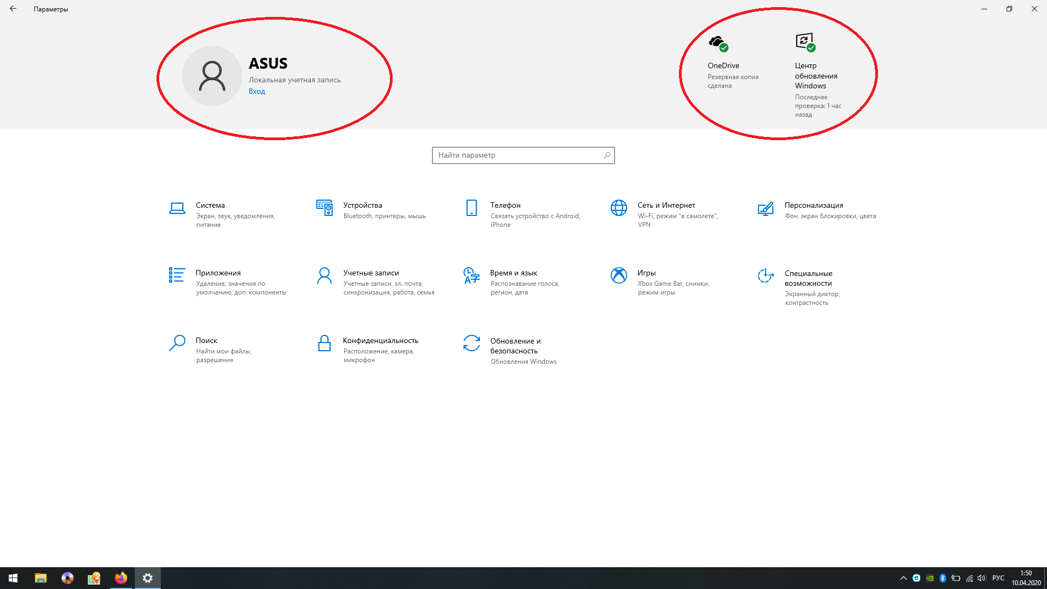The height and width of the screenshot is (589, 1047).
Task: Click the ASUS user avatar picture
Action: pos(212,76)
